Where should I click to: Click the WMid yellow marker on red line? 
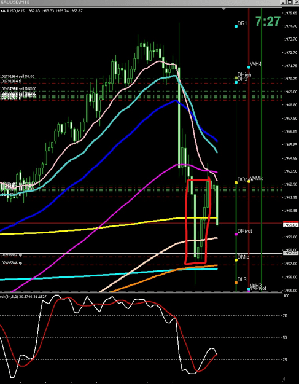249,181
